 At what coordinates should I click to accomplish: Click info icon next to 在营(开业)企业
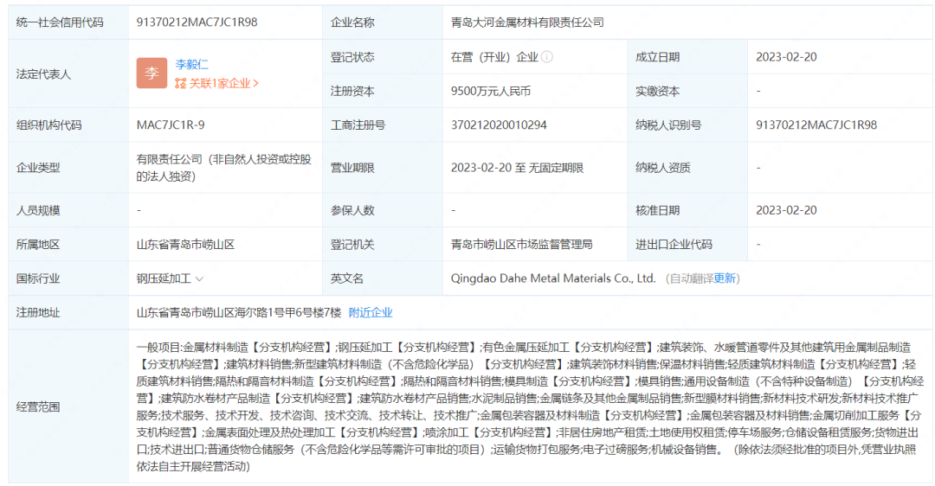[x=547, y=56]
